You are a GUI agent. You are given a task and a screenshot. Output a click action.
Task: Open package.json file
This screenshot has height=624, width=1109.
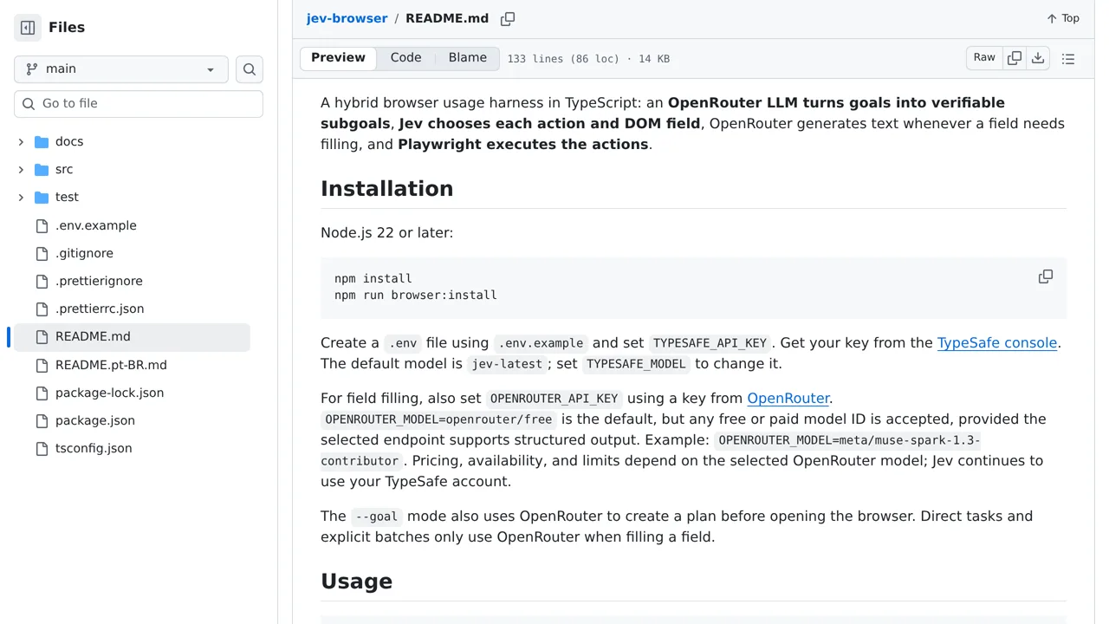pyautogui.click(x=95, y=420)
